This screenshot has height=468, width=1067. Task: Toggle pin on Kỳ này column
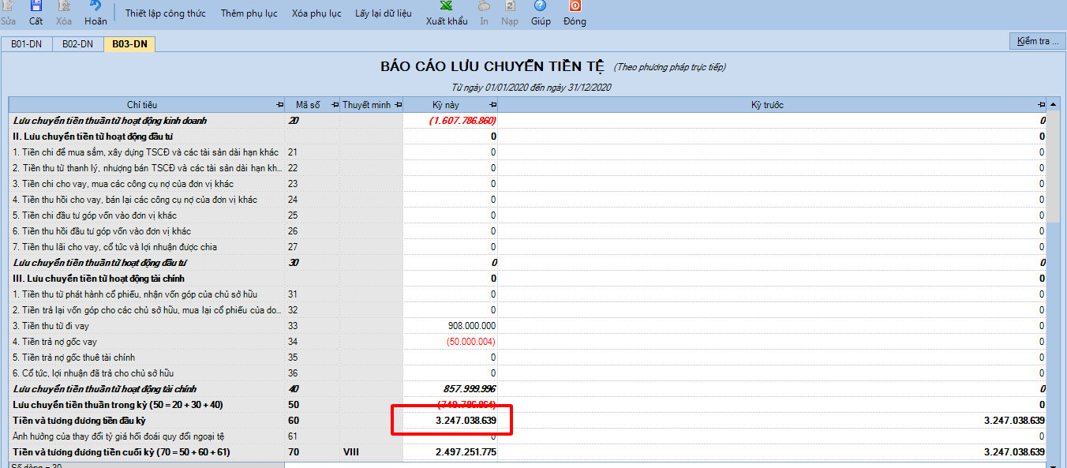coord(492,105)
